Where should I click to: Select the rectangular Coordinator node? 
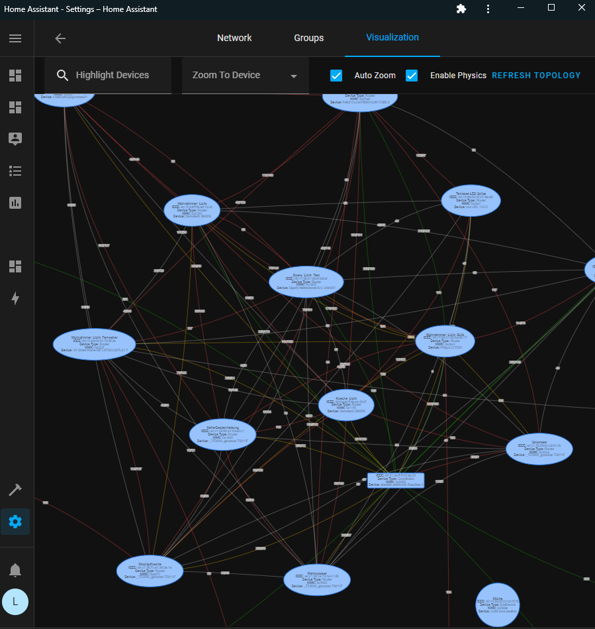[x=396, y=481]
